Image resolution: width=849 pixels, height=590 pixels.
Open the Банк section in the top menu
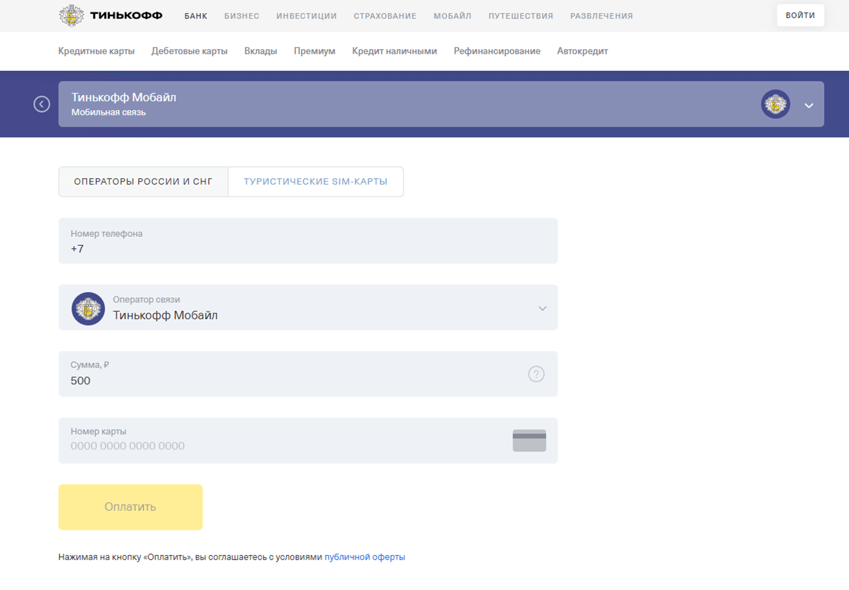point(196,16)
